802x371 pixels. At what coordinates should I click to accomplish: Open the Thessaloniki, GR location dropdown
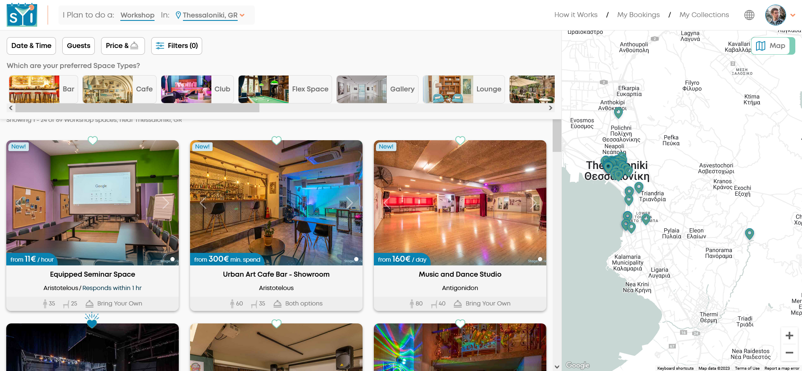pos(210,15)
